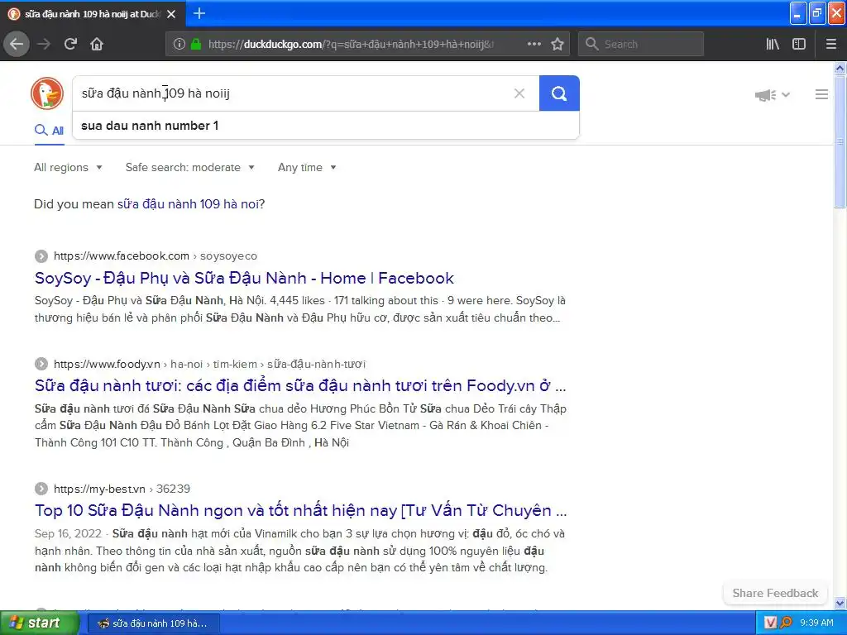Screen dimensions: 847x635
Task: Click the forward navigation arrow
Action: click(x=44, y=44)
